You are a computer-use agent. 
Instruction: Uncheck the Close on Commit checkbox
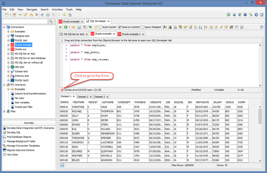(x=120, y=27)
